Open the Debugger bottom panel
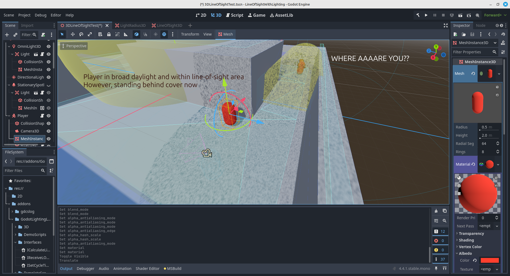This screenshot has height=276, width=510. tap(86, 269)
